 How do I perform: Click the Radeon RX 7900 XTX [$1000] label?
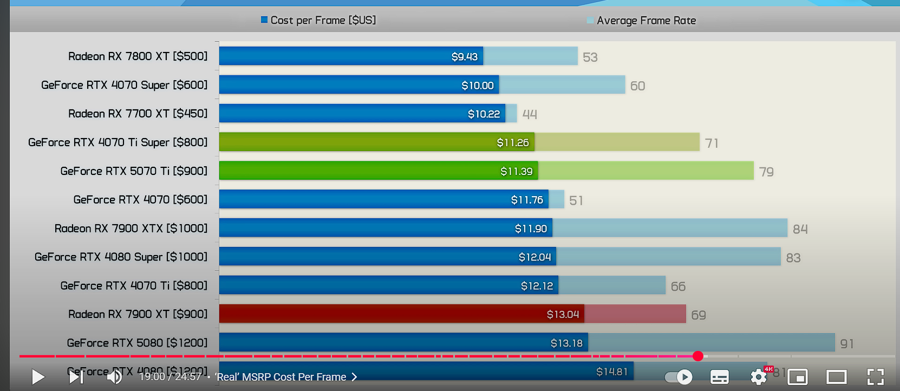tap(131, 229)
